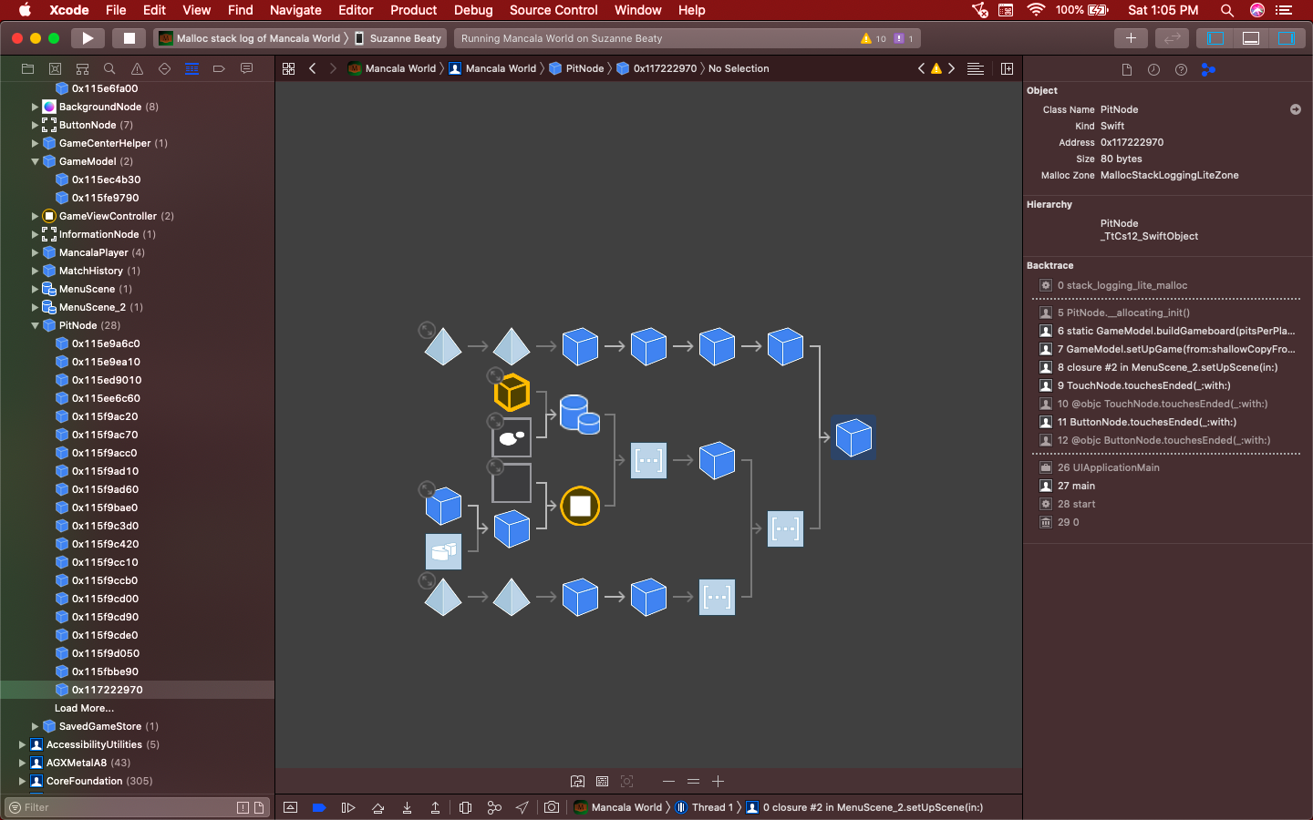Collapse the GameModel (2) group
The height and width of the screenshot is (820, 1313).
35,161
